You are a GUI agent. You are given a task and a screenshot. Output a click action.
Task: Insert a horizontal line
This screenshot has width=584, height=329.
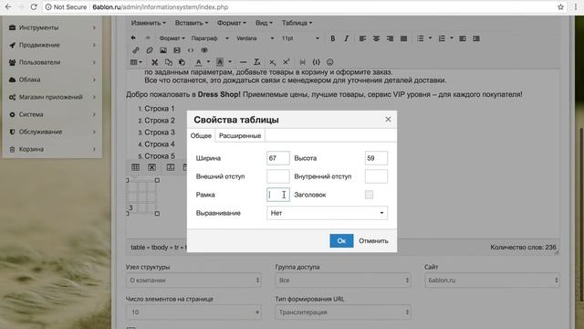[244, 62]
